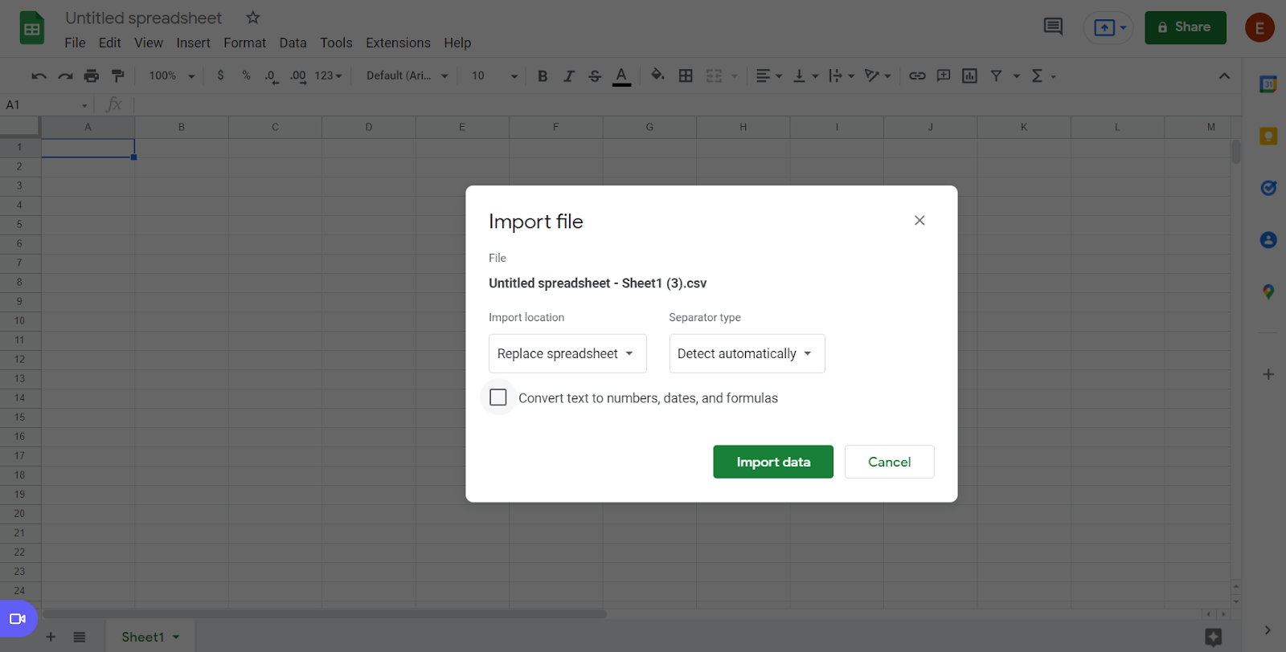Toggle italic formatting

[x=568, y=75]
